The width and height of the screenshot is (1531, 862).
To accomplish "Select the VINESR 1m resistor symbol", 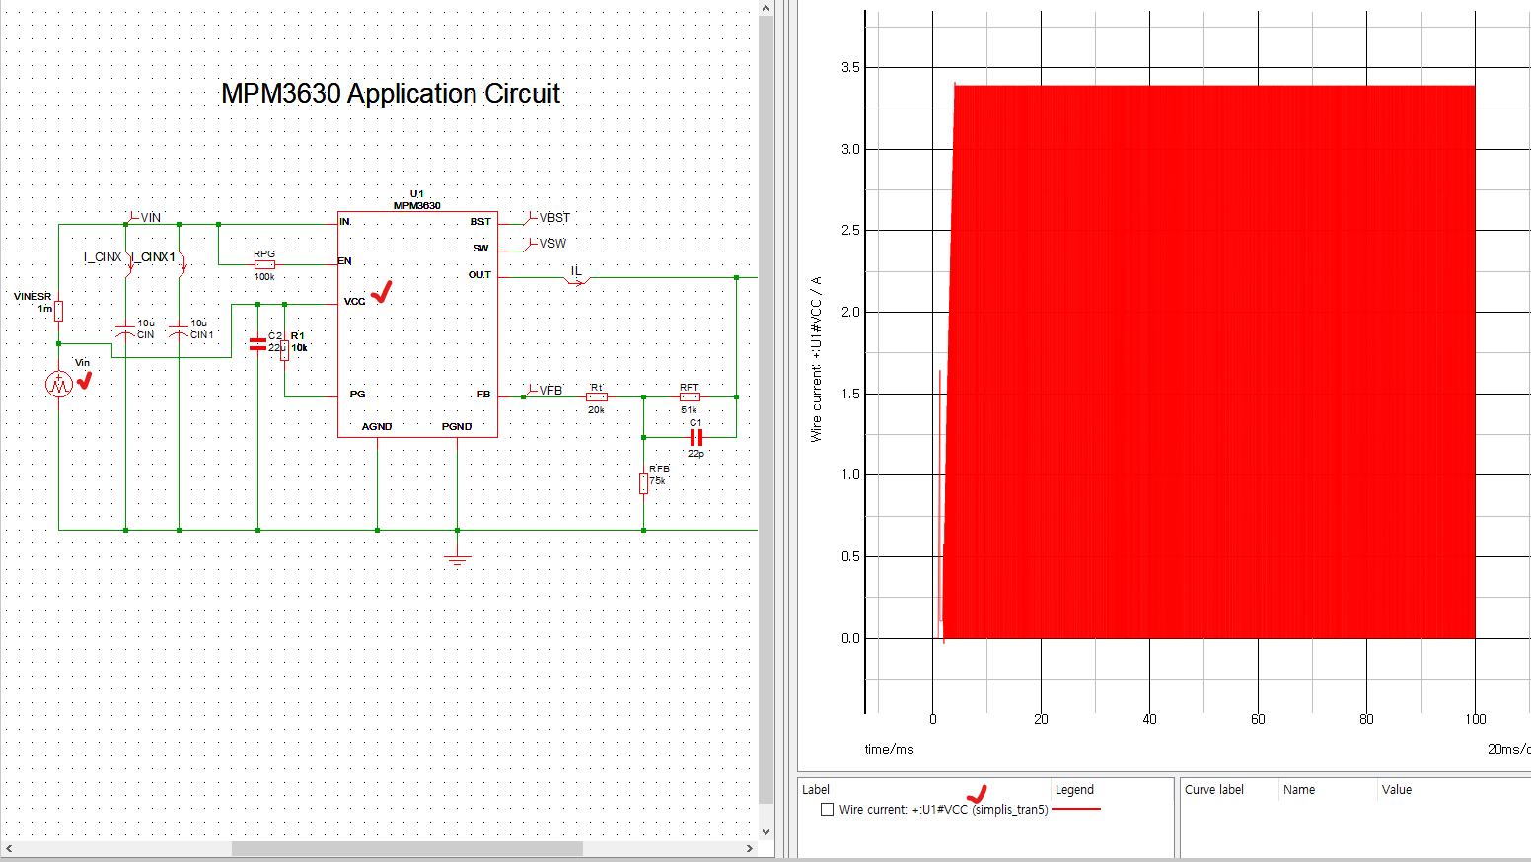I will point(59,311).
